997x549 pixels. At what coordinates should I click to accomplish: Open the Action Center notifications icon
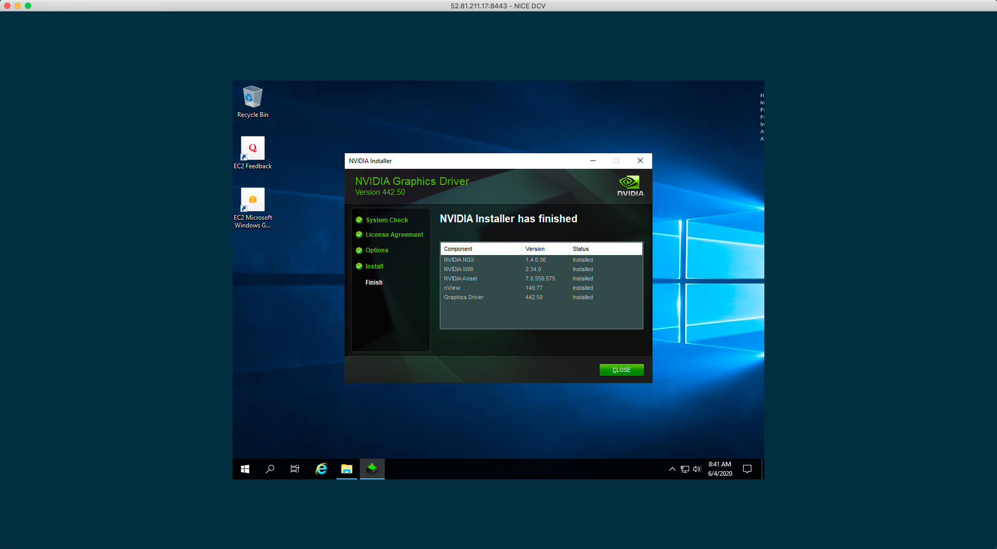pos(747,469)
